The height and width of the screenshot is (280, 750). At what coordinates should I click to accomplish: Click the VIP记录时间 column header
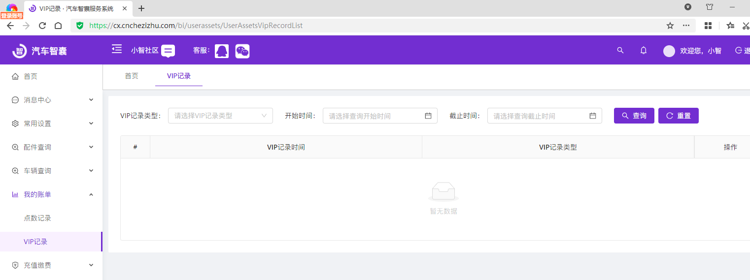[x=286, y=147]
